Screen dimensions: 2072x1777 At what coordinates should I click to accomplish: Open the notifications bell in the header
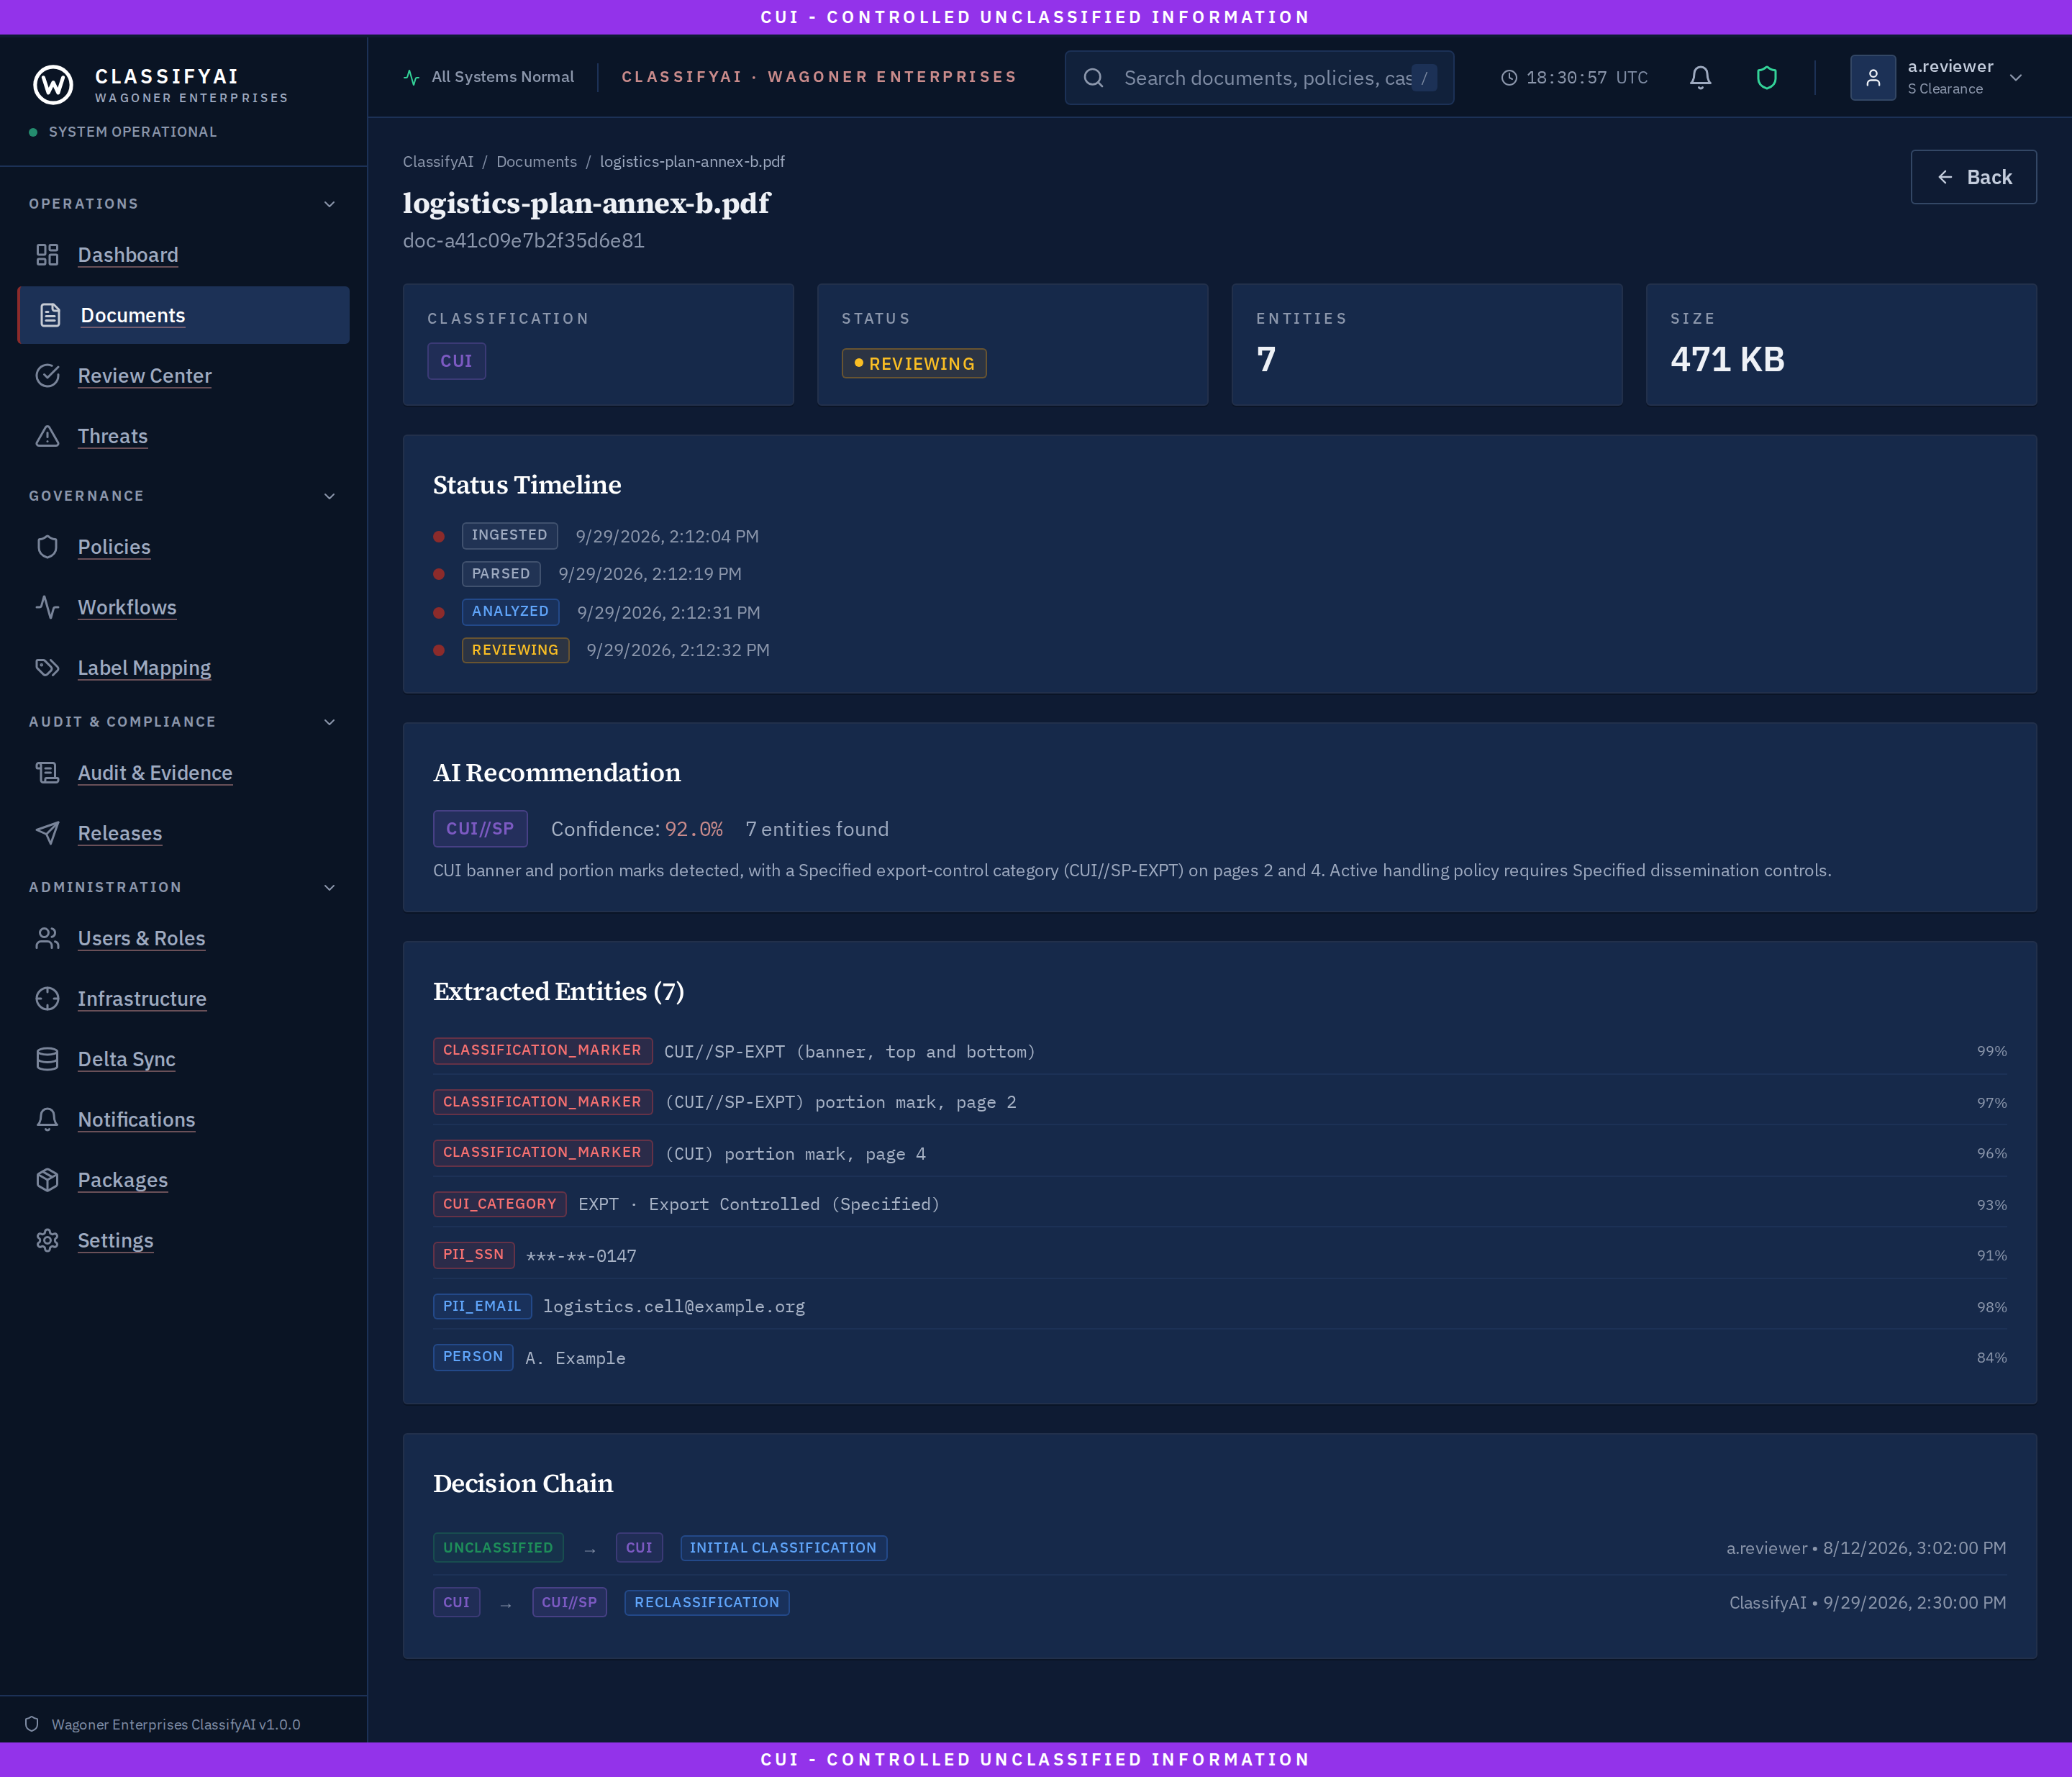click(1700, 77)
